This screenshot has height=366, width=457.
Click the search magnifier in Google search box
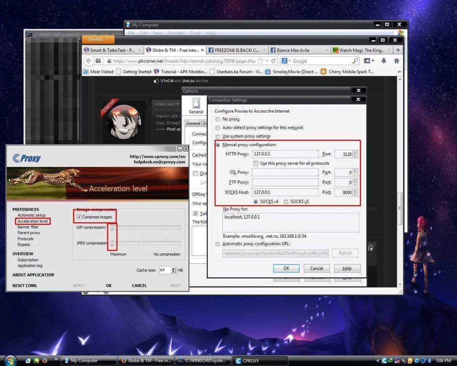(355, 61)
